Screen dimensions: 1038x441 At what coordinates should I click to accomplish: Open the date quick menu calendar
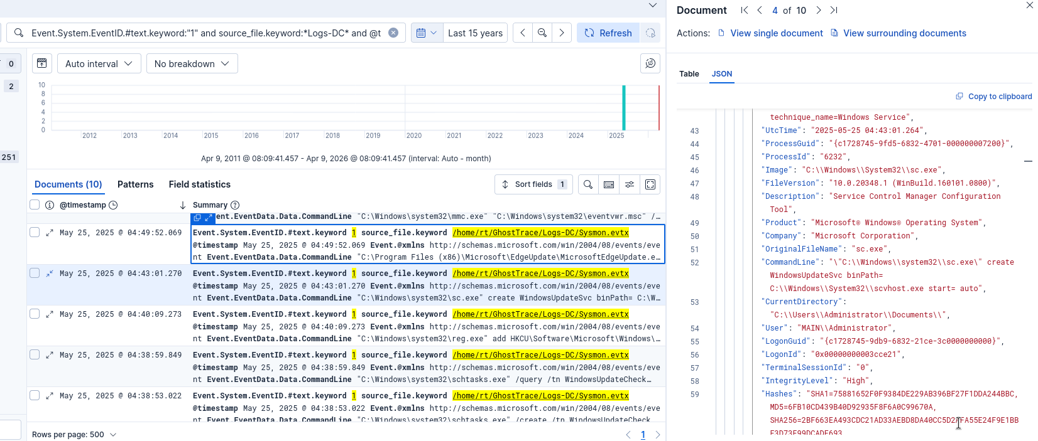coord(427,33)
